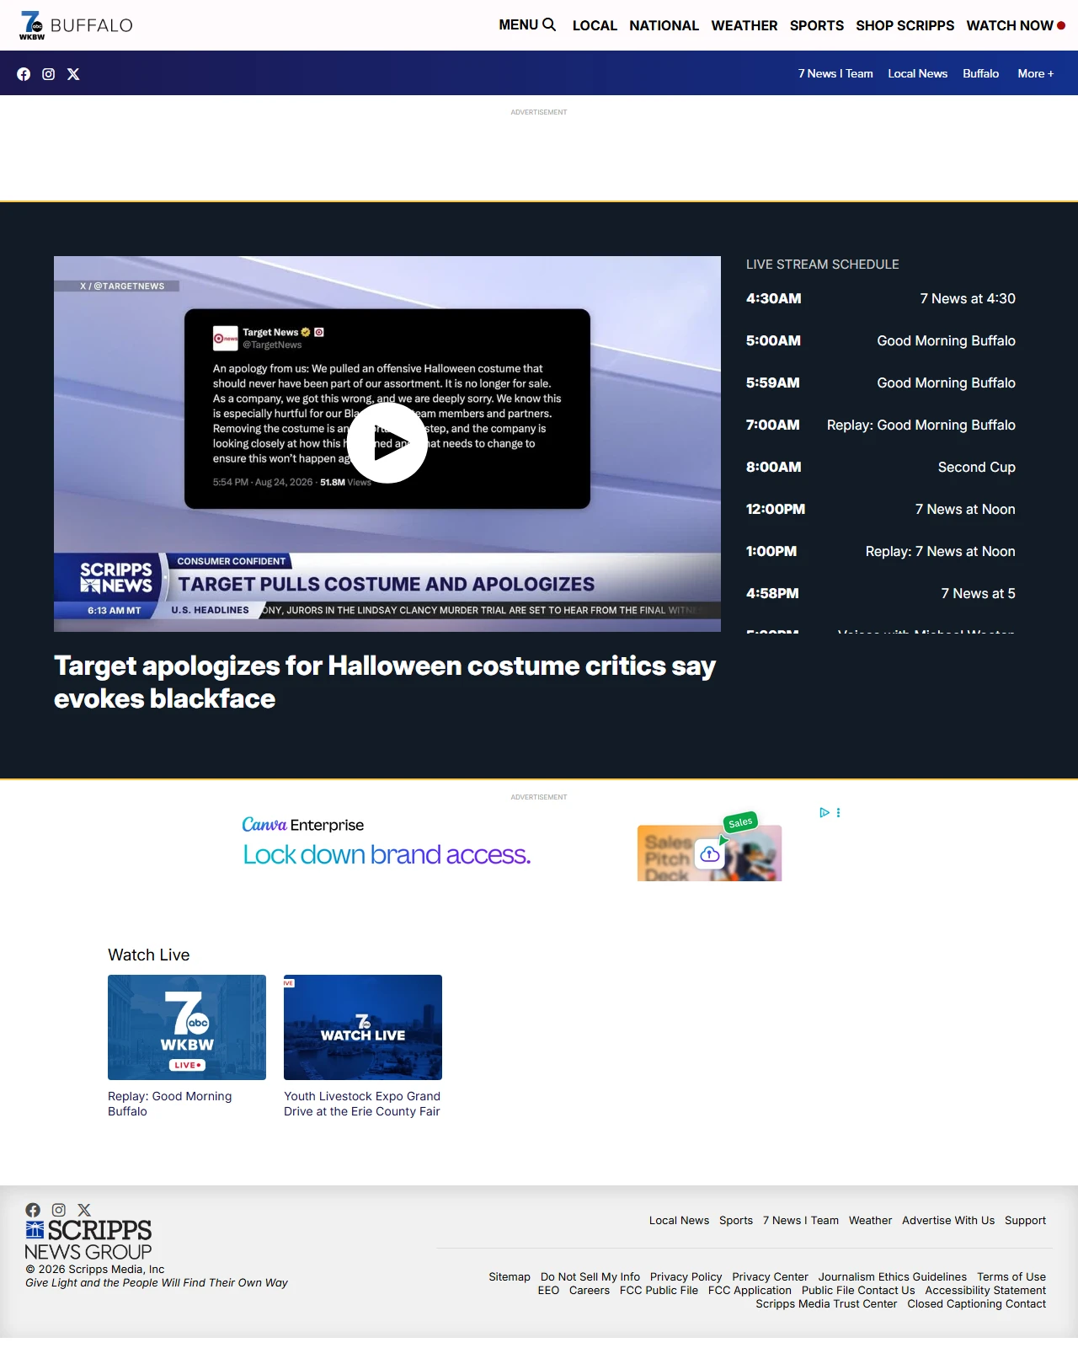Select the 8:00AM Second Cup entry

click(881, 467)
